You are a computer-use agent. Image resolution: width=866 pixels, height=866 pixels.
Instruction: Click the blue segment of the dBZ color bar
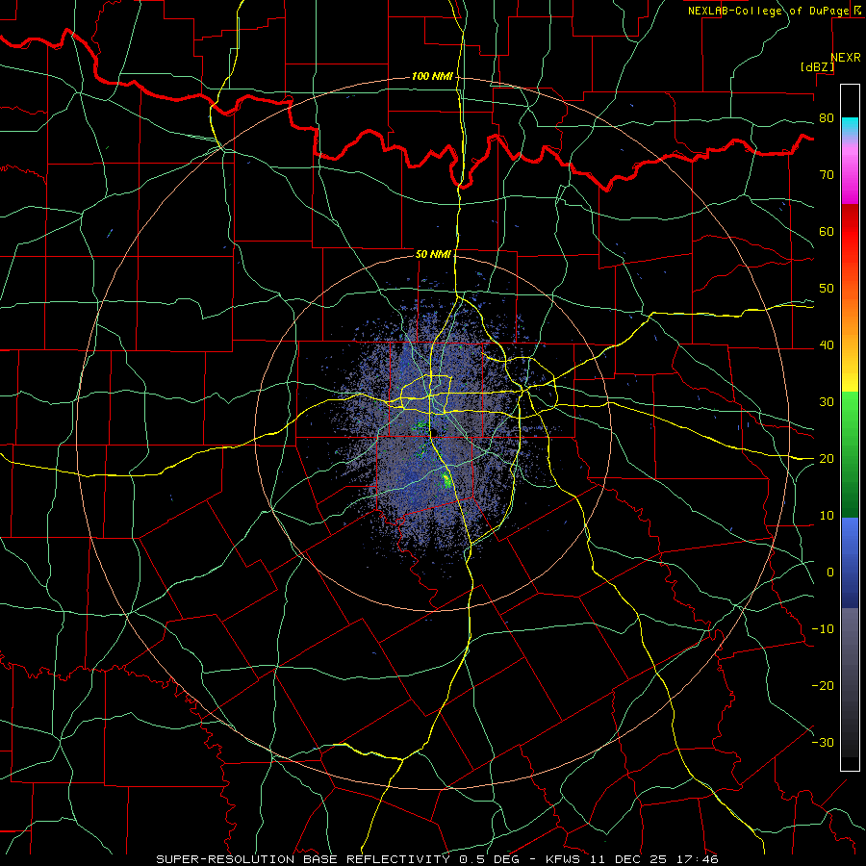(850, 563)
